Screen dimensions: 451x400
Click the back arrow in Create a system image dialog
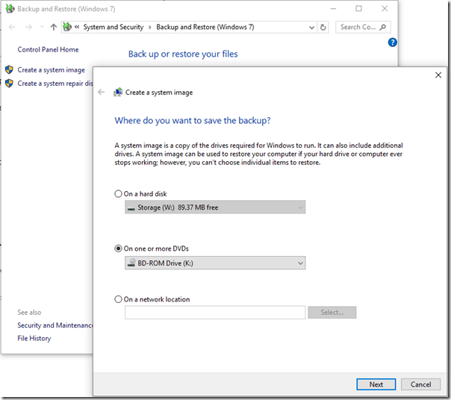102,92
